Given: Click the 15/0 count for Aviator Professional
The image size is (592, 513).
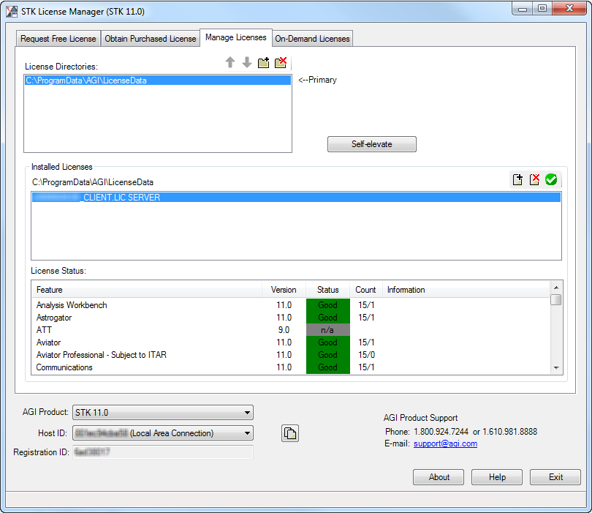Looking at the screenshot, I should click(x=367, y=355).
